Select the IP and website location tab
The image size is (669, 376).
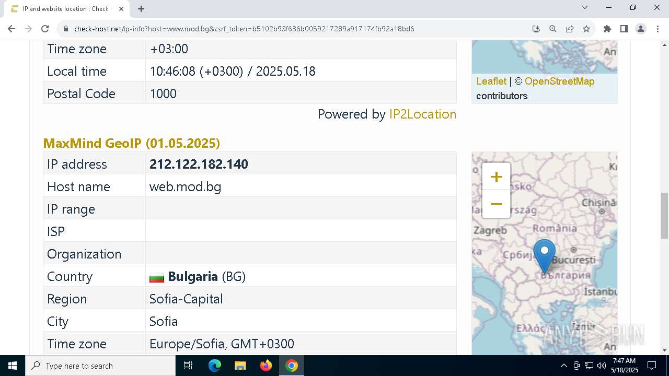tap(65, 9)
